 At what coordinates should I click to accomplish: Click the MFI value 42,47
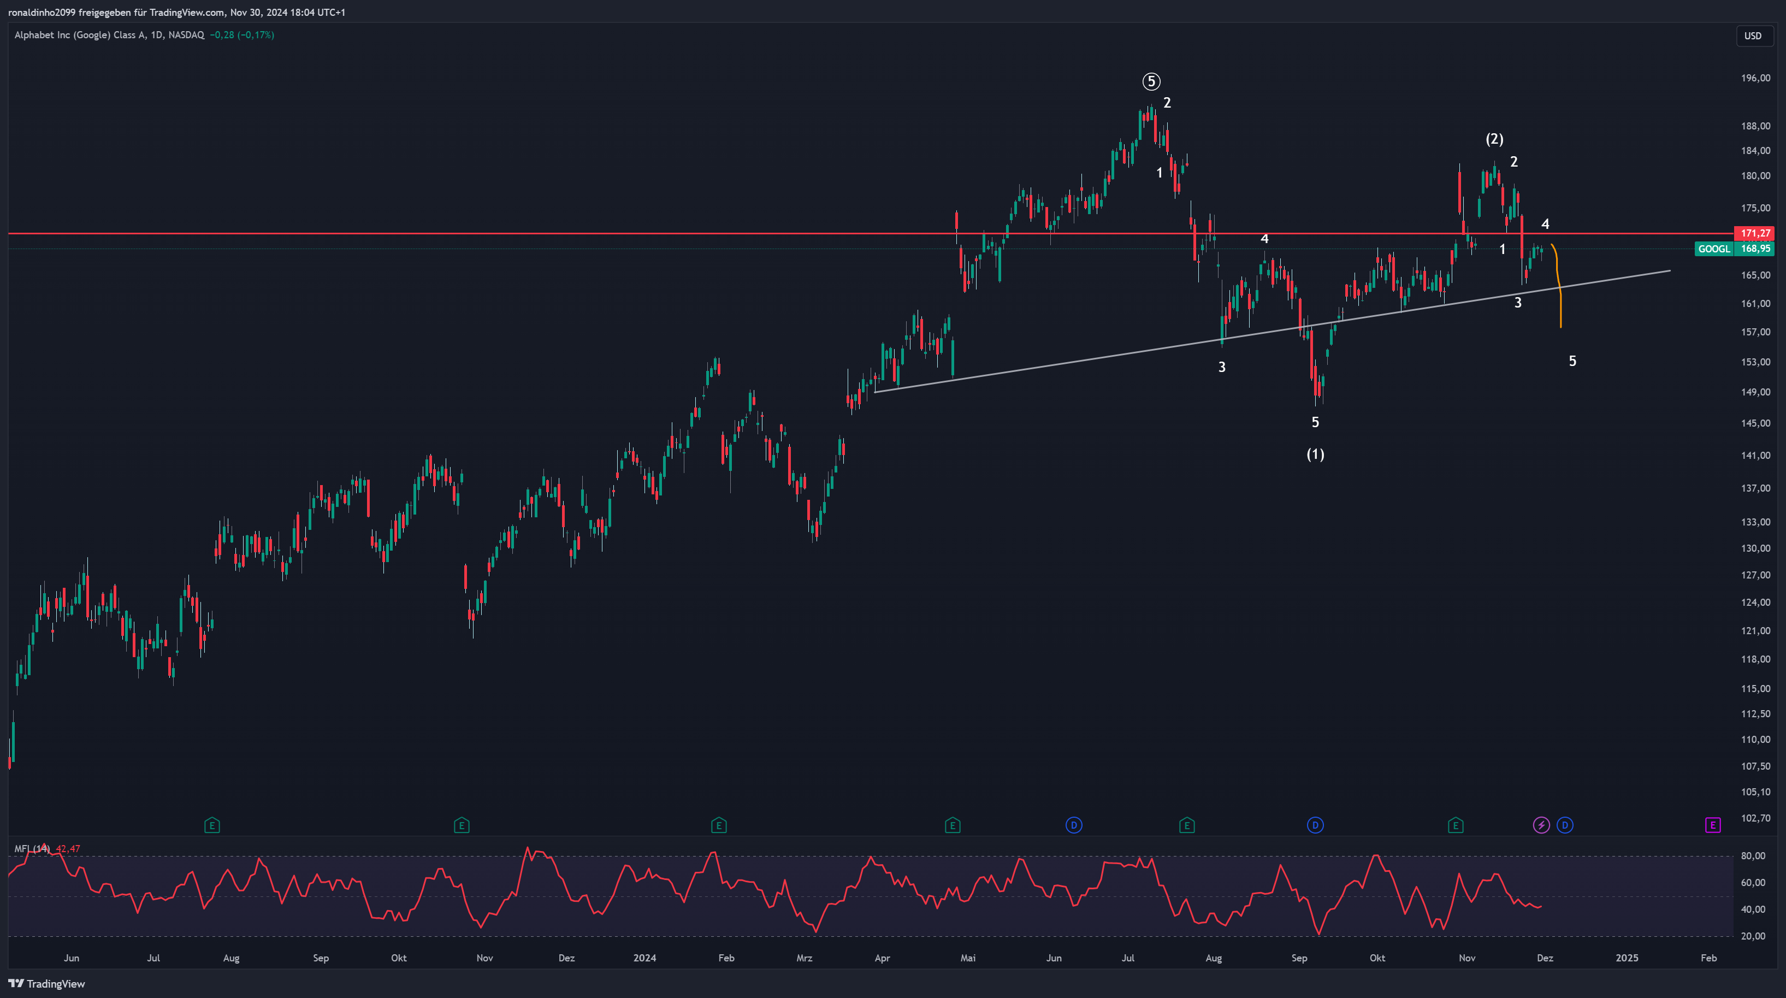pos(68,849)
